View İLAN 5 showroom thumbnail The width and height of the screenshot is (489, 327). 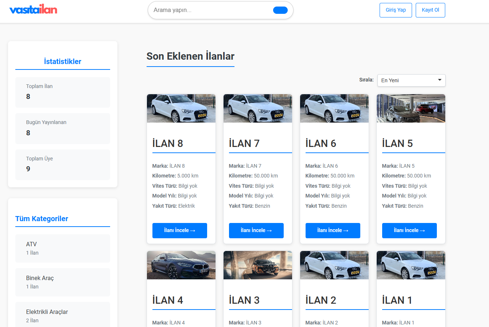[x=411, y=108]
